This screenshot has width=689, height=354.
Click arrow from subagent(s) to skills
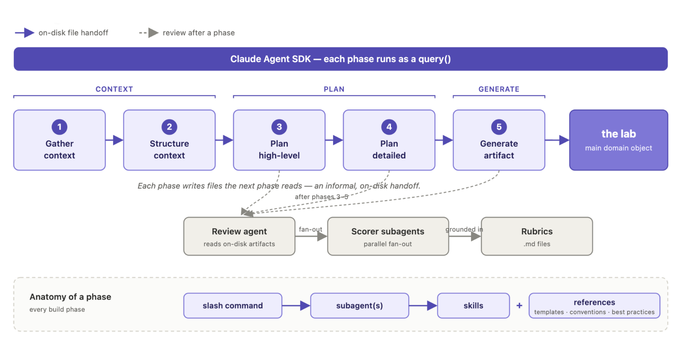coord(423,306)
